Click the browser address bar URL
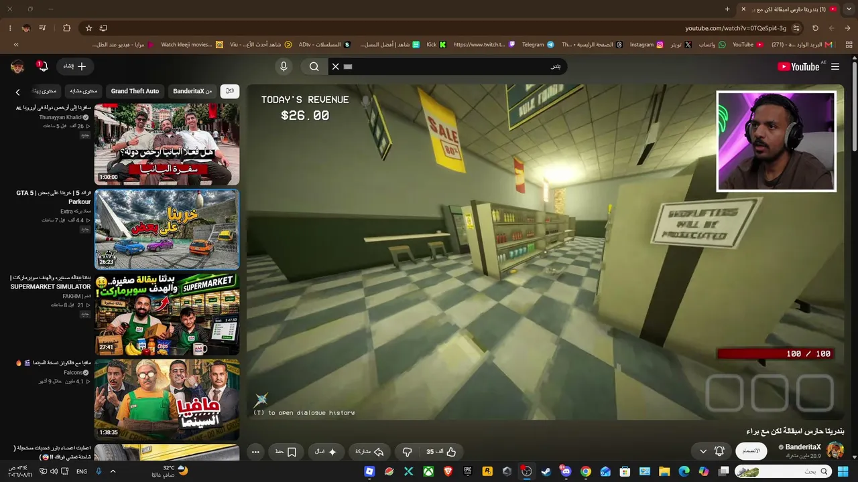 (x=735, y=28)
